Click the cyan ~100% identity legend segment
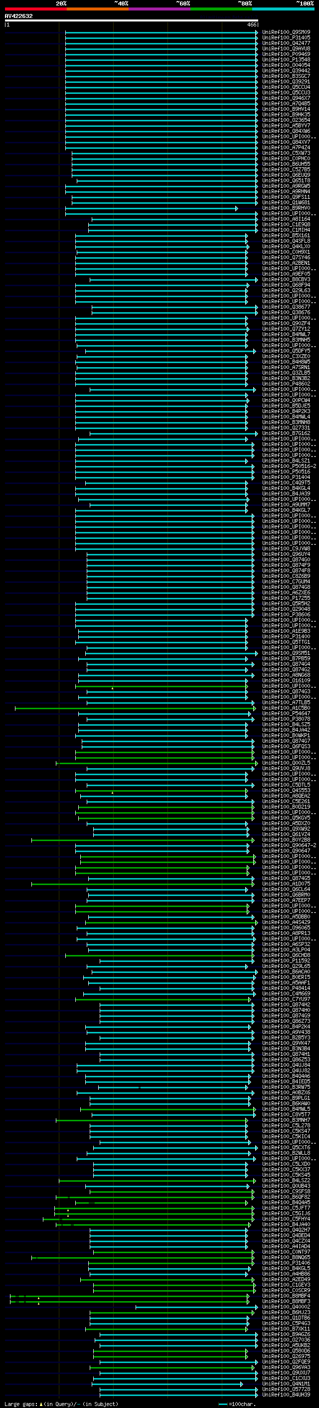The height and width of the screenshot is (1408, 319). pyautogui.click(x=283, y=9)
